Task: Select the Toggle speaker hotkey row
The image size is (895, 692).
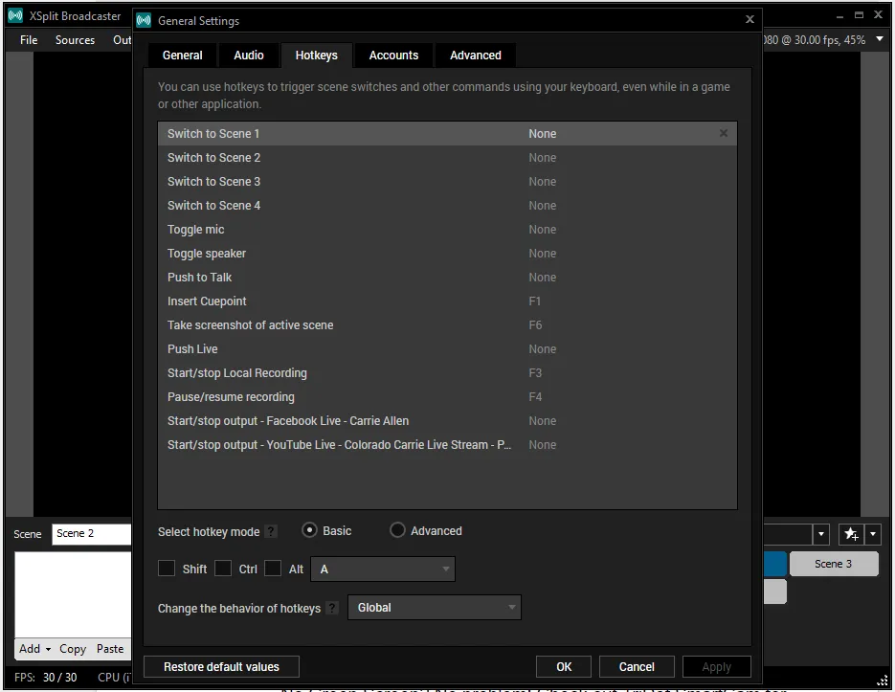Action: [447, 254]
